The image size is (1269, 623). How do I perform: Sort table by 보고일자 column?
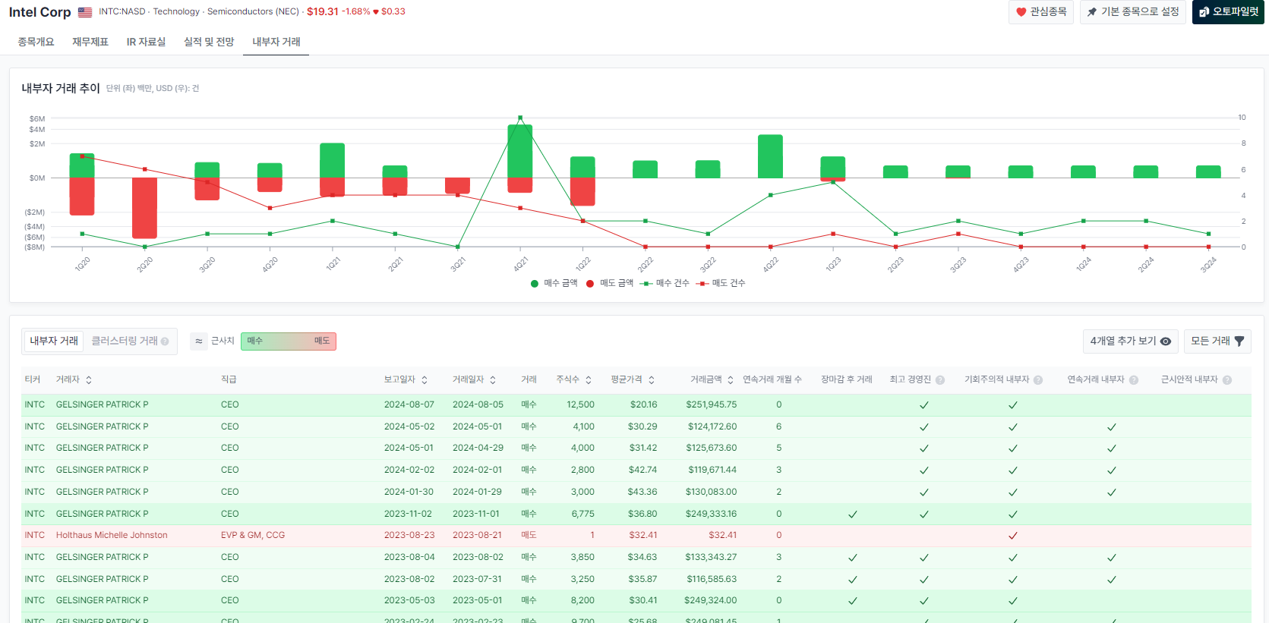(x=406, y=380)
